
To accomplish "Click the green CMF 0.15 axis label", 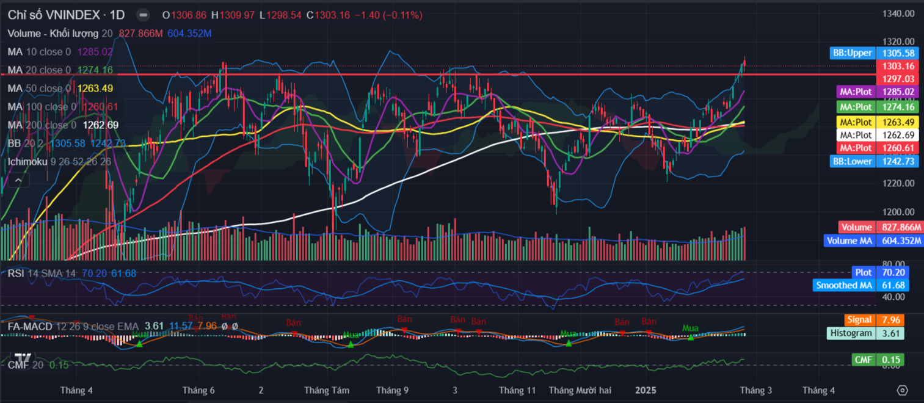I will tap(878, 360).
